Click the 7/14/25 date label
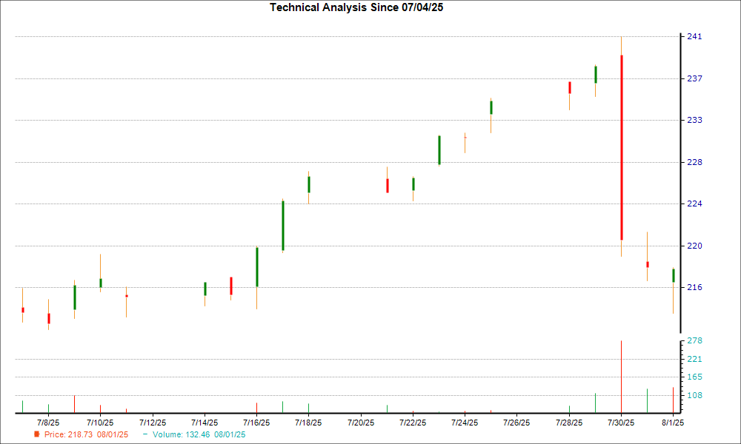Screen dimensions: 741x444 (x=205, y=423)
